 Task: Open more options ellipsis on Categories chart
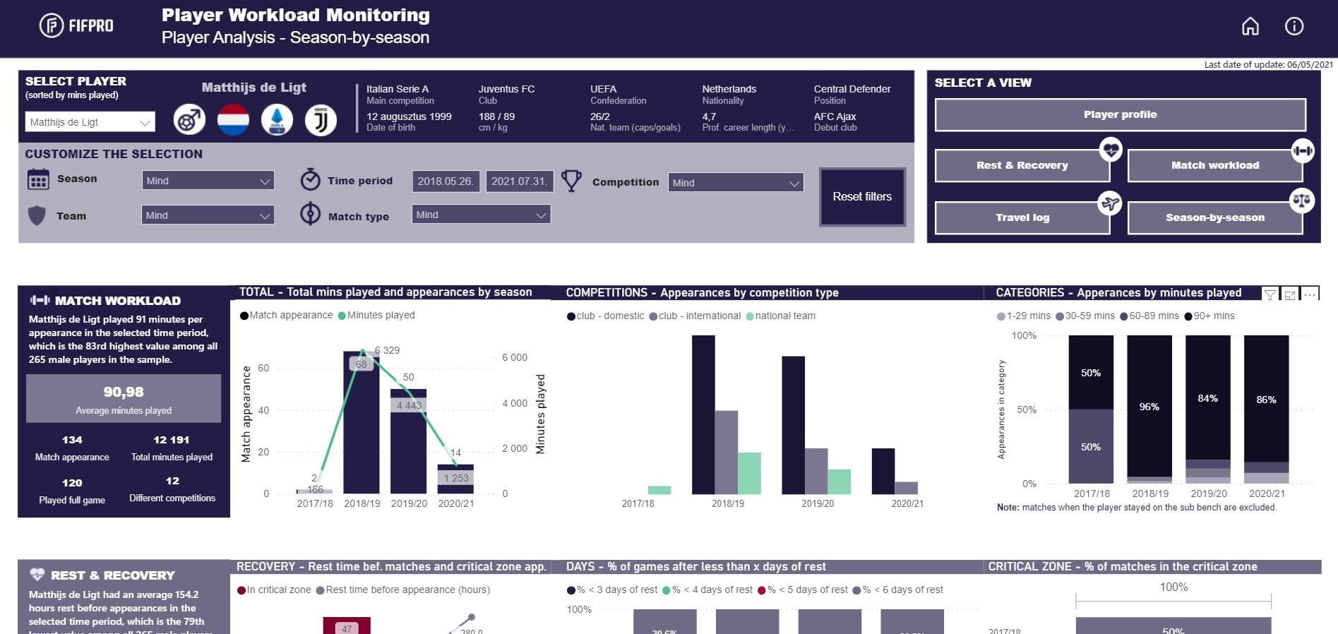pos(1310,295)
